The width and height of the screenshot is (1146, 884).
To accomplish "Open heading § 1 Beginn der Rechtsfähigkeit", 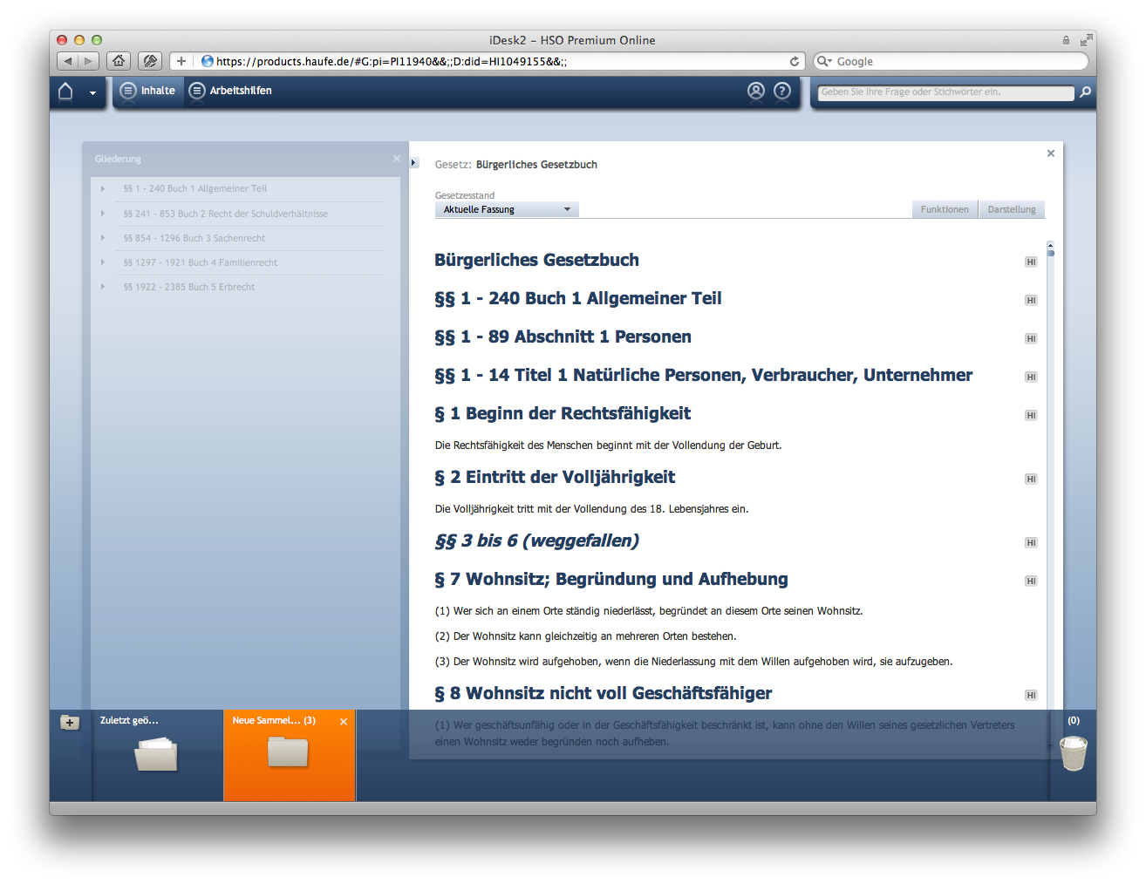I will pyautogui.click(x=563, y=413).
